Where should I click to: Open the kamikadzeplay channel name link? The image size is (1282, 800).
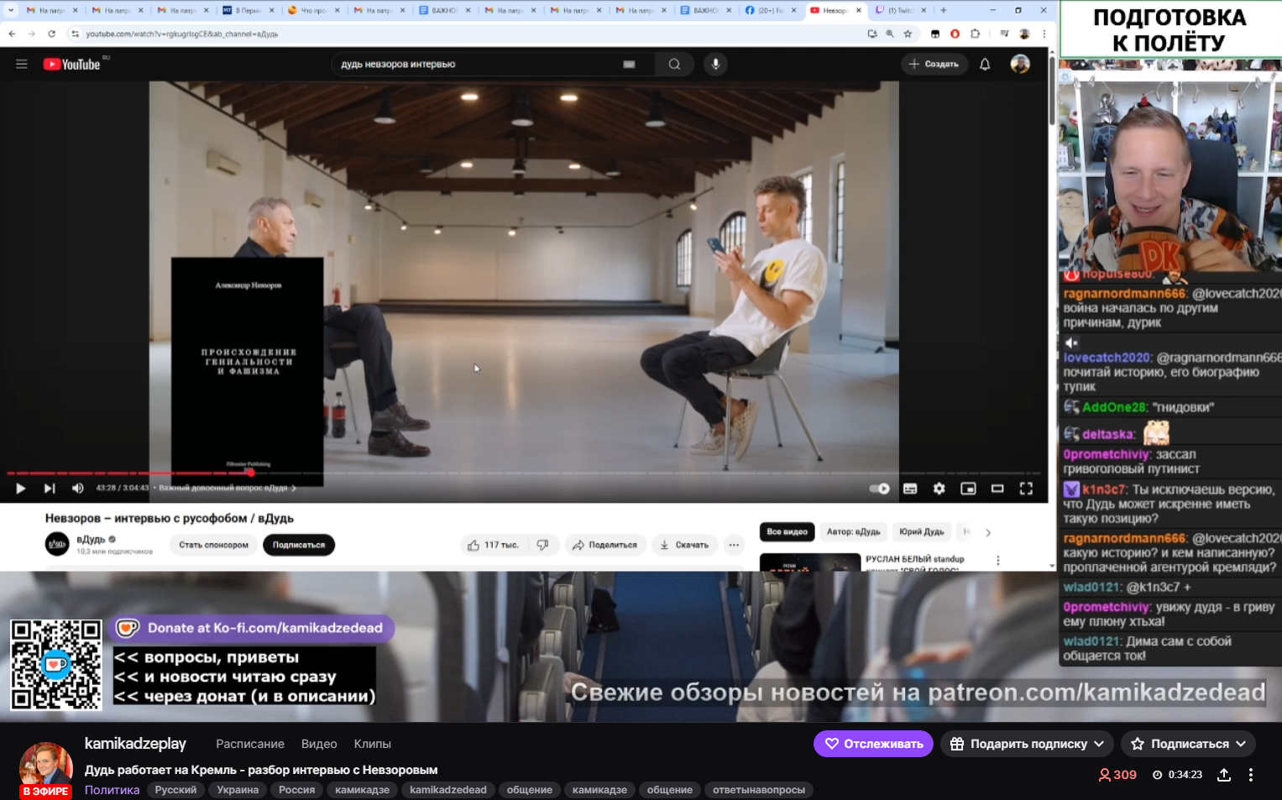(135, 744)
